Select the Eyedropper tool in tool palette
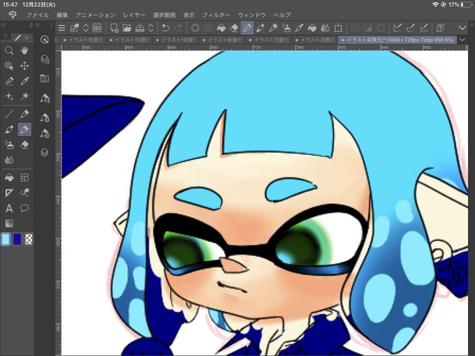 click(x=24, y=81)
